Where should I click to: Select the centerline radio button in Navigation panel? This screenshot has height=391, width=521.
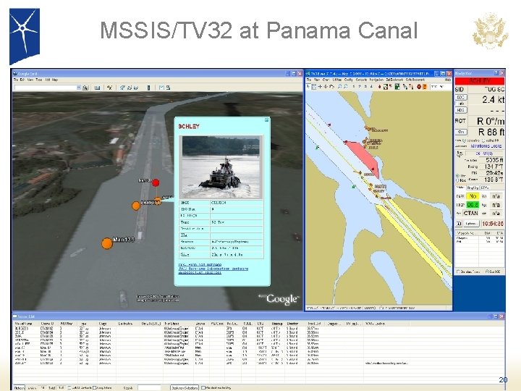point(464,140)
